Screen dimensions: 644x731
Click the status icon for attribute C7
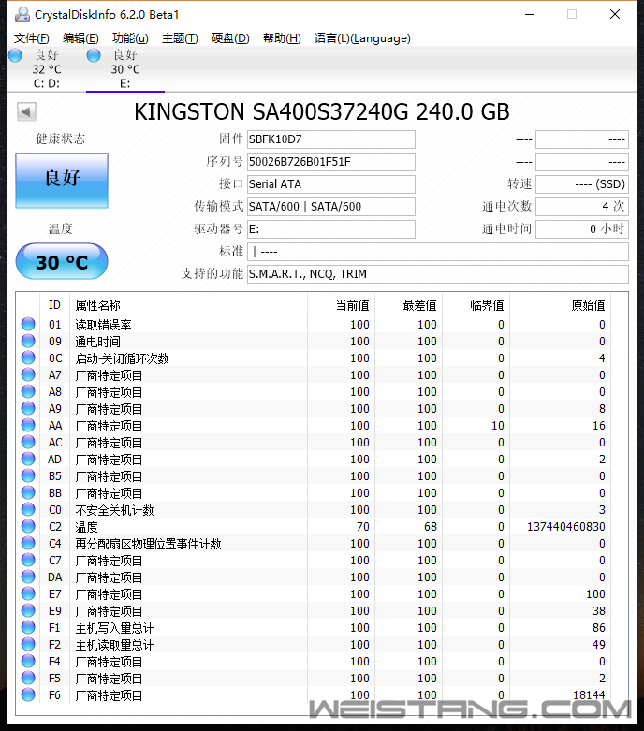[28, 560]
